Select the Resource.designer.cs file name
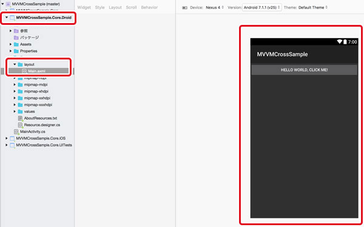 [42, 125]
